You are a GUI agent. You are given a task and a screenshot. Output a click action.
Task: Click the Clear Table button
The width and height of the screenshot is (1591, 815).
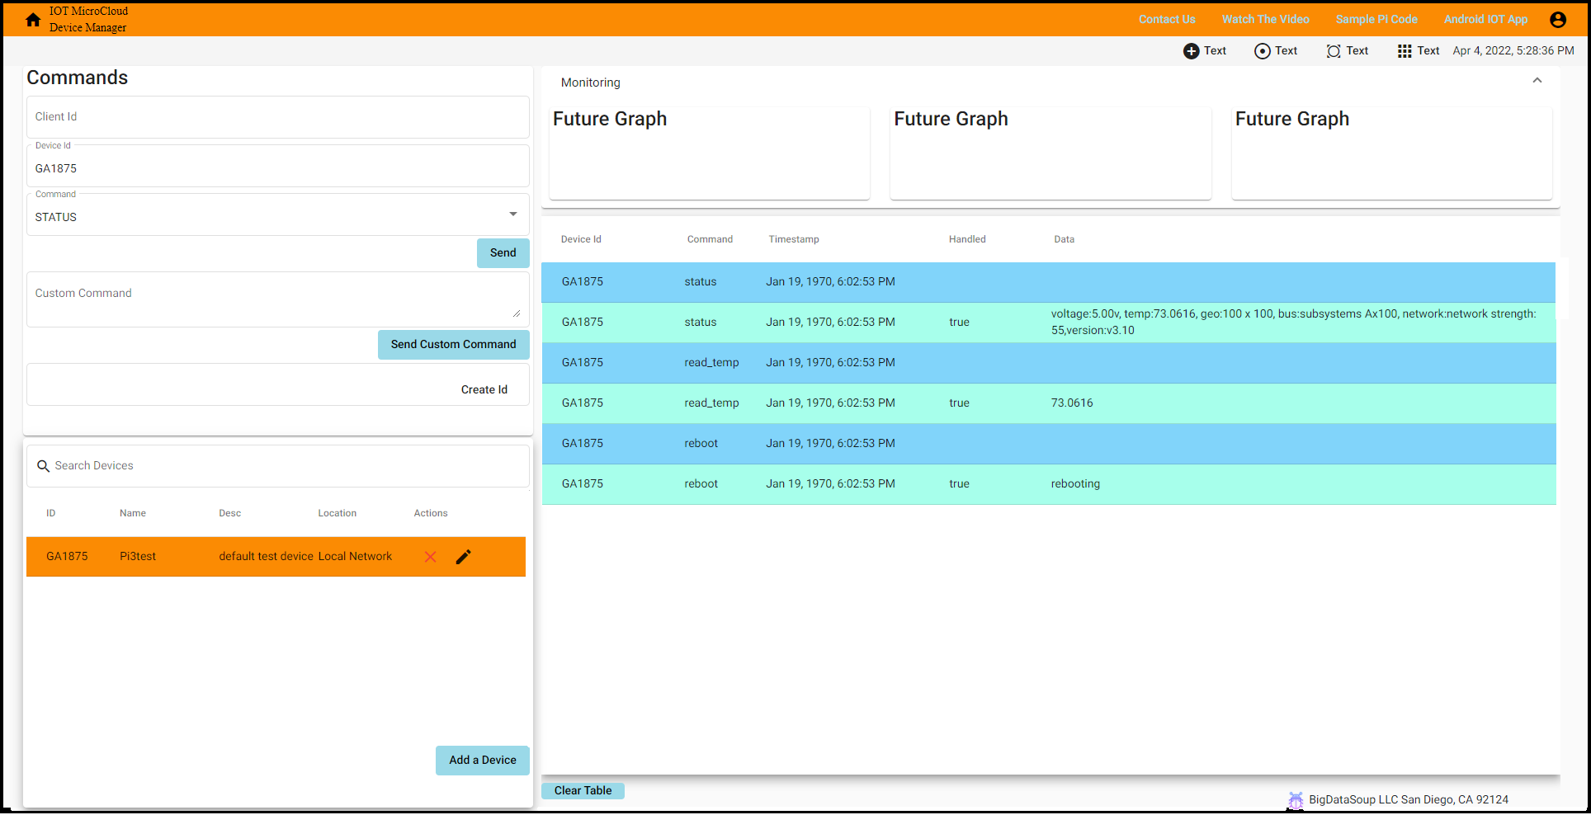tap(583, 791)
